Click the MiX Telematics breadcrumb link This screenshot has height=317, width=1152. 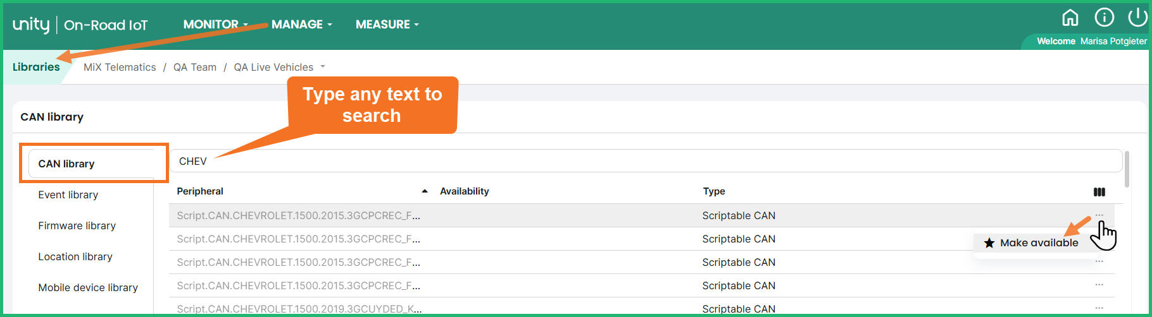[x=120, y=67]
